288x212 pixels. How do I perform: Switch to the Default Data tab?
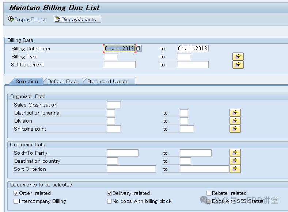point(62,81)
